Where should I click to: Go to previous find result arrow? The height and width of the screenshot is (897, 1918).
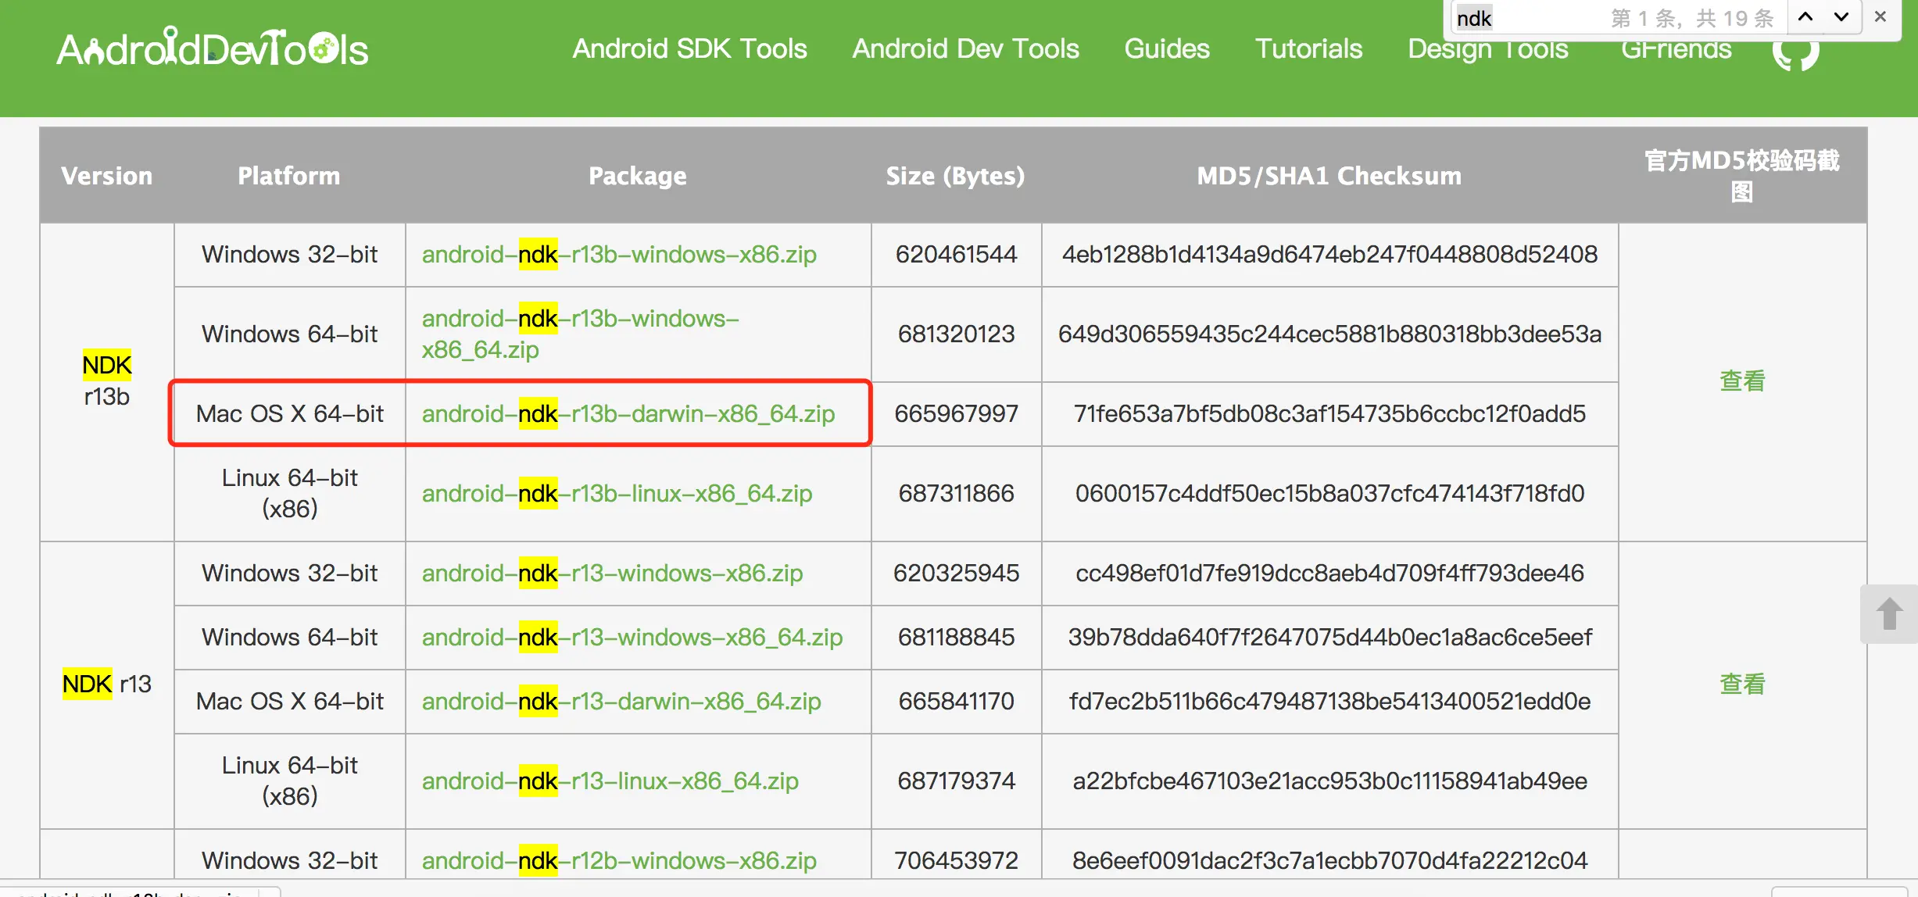pyautogui.click(x=1805, y=17)
